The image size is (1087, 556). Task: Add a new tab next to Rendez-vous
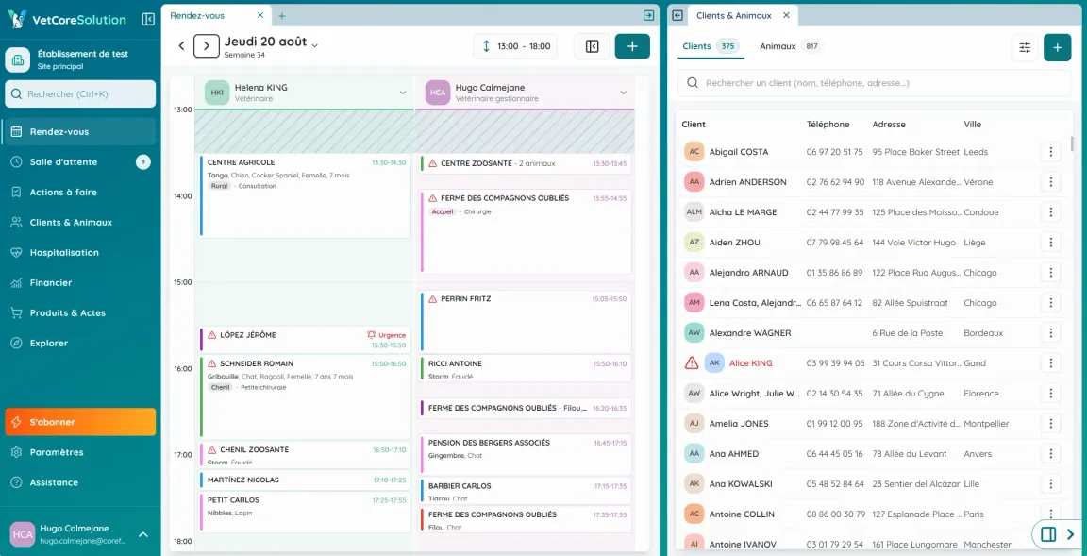281,16
